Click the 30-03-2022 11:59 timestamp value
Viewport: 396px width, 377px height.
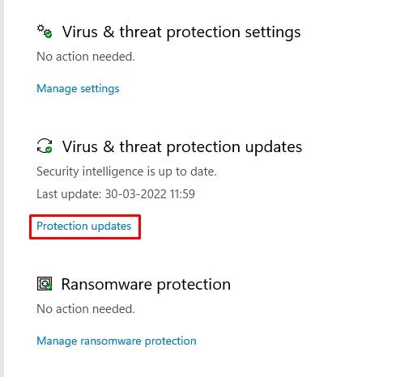point(150,194)
